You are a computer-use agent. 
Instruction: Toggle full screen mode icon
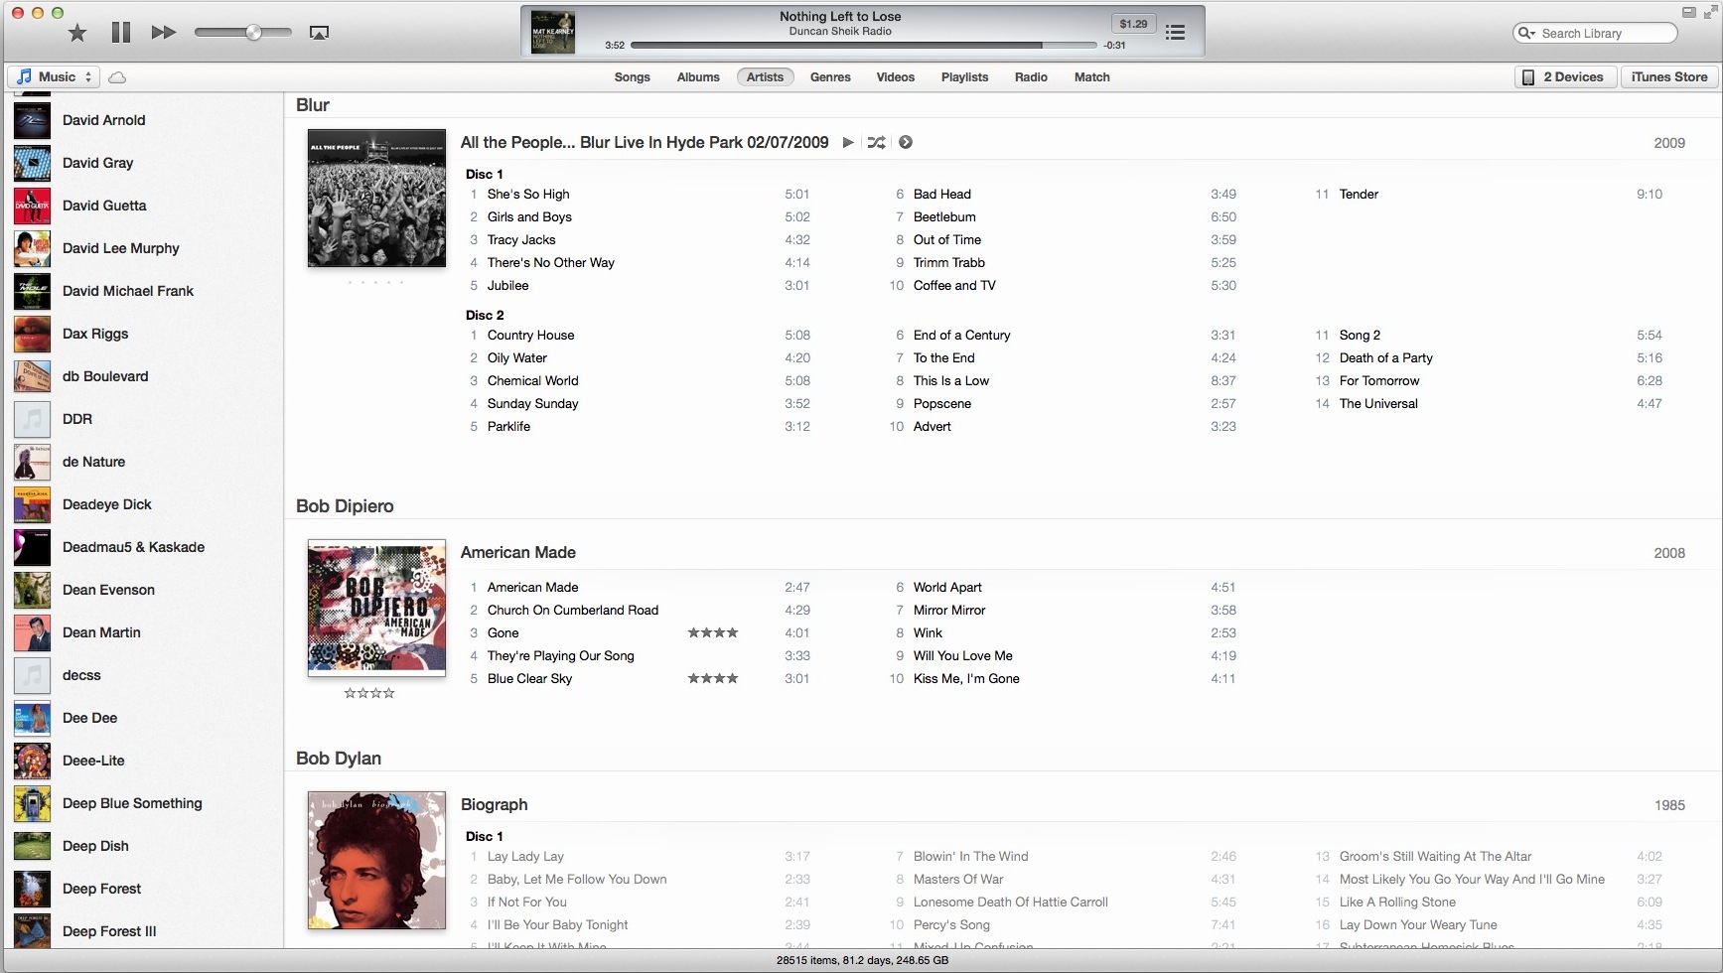click(1709, 12)
